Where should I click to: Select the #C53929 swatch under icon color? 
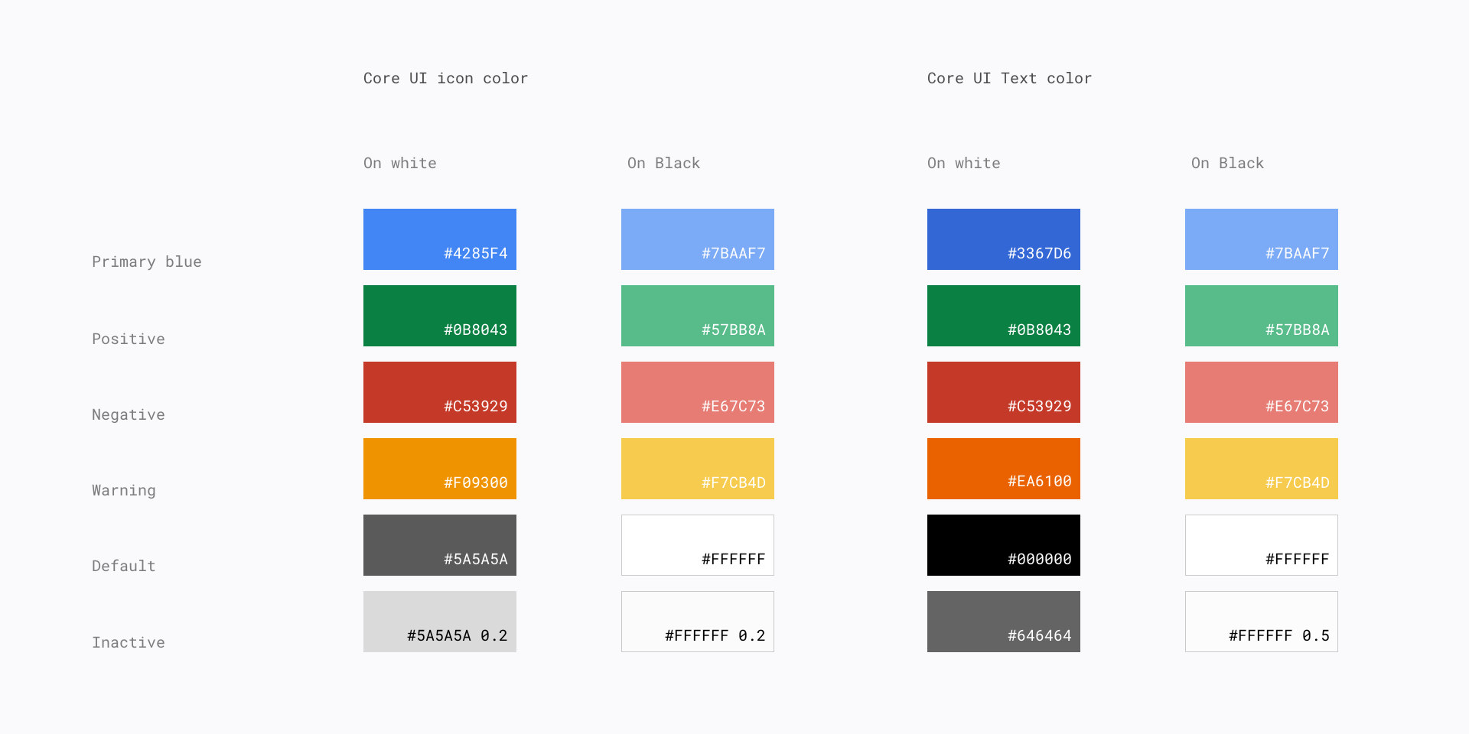point(440,392)
